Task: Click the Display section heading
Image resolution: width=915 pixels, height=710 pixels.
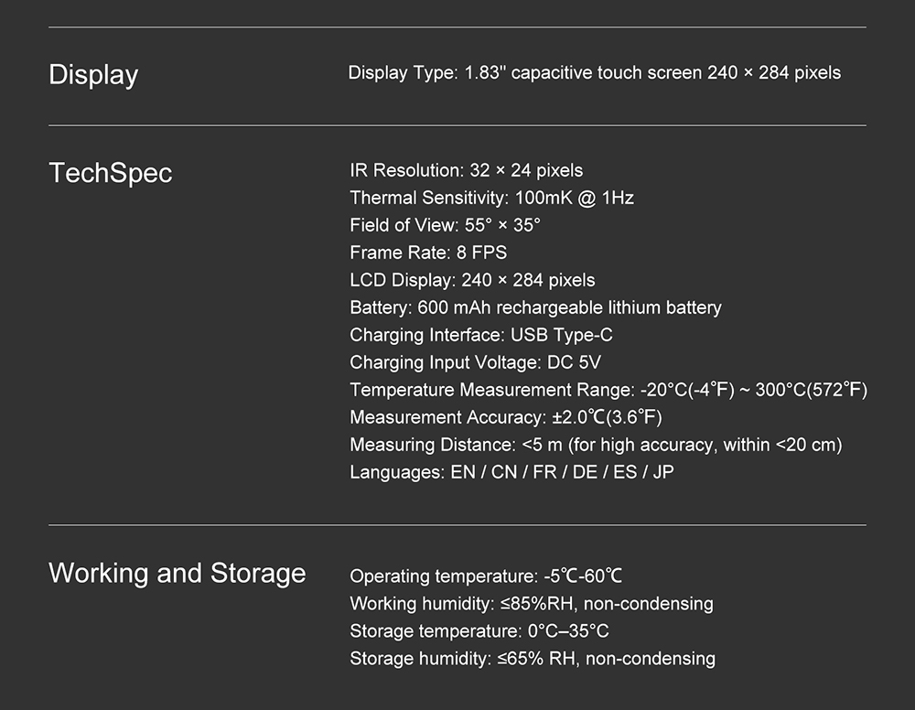Action: click(93, 75)
